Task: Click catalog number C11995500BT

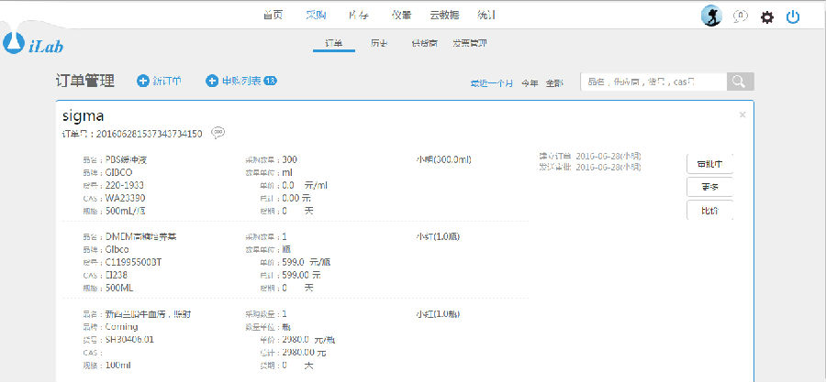Action: coord(133,262)
